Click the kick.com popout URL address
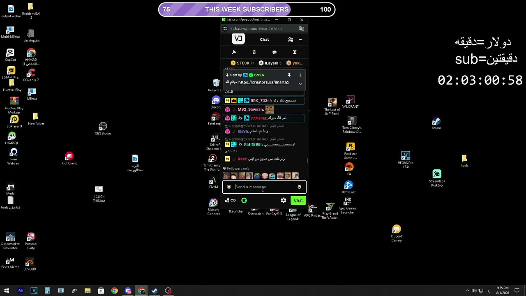The width and height of the screenshot is (526, 296). pos(256,28)
